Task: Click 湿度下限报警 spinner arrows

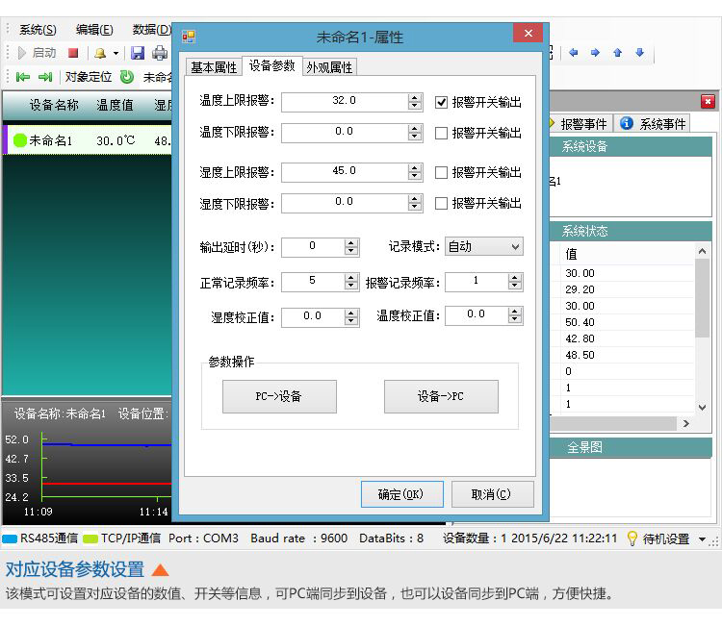Action: (414, 203)
